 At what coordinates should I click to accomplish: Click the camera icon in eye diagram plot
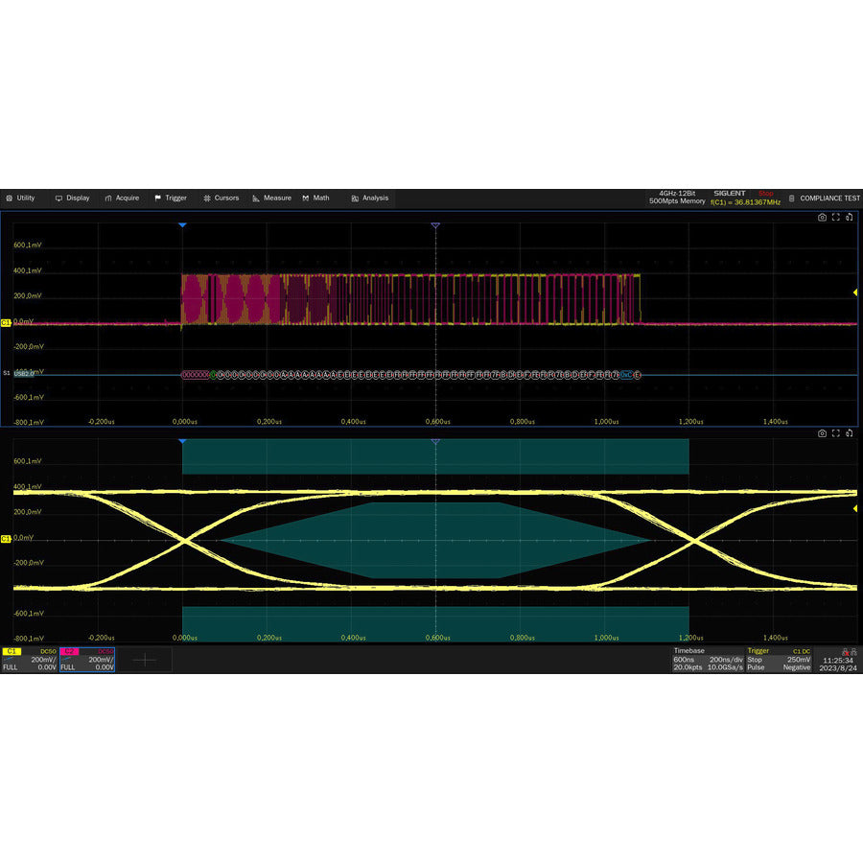[x=822, y=433]
